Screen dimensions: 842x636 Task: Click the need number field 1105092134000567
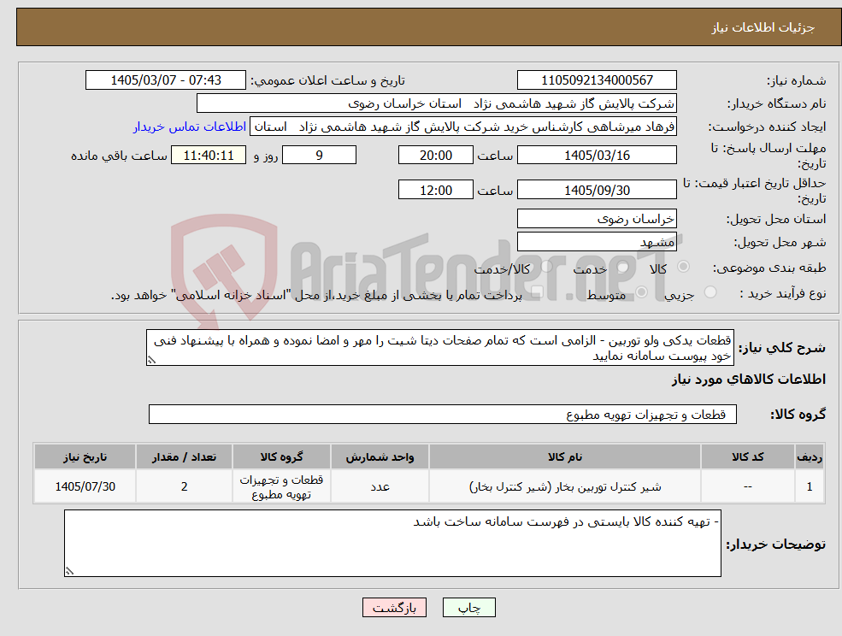(x=597, y=80)
